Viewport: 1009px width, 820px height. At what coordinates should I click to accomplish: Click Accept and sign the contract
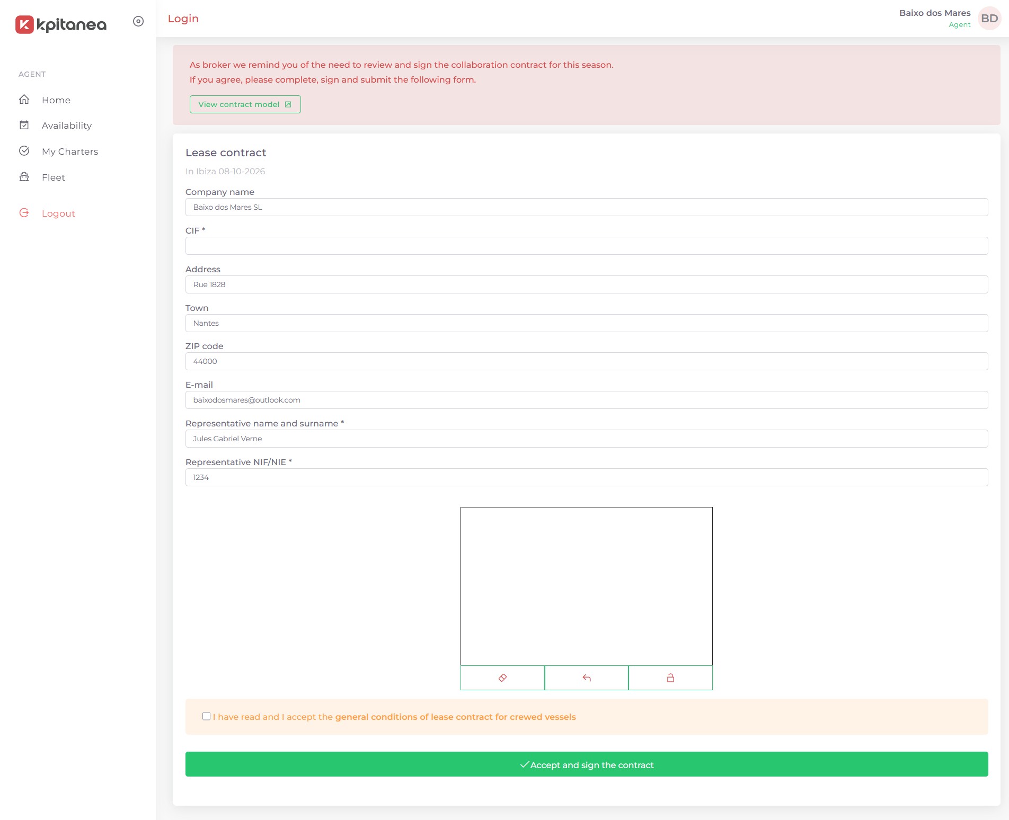coord(587,764)
